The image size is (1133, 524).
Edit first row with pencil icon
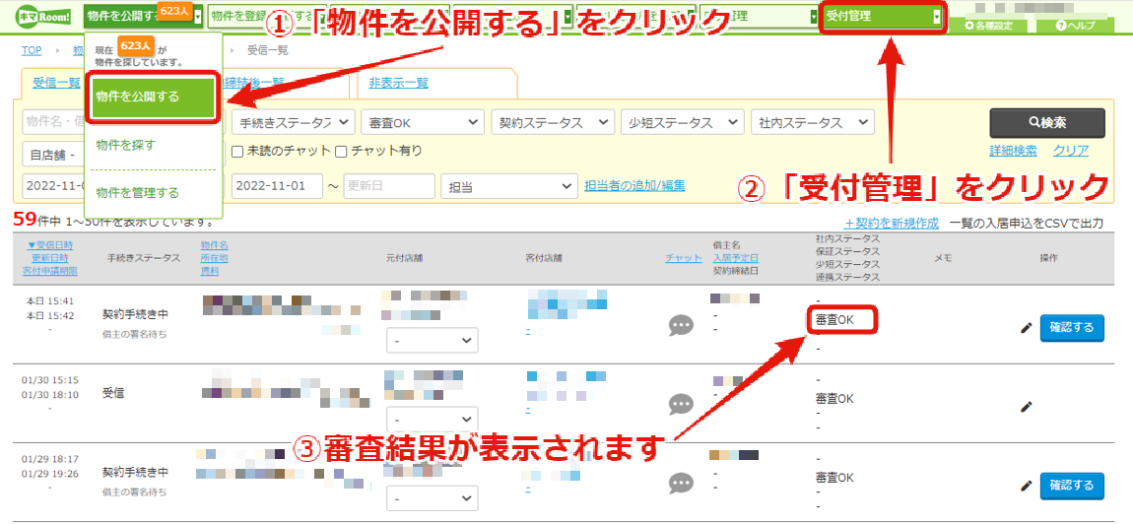coord(1026,328)
